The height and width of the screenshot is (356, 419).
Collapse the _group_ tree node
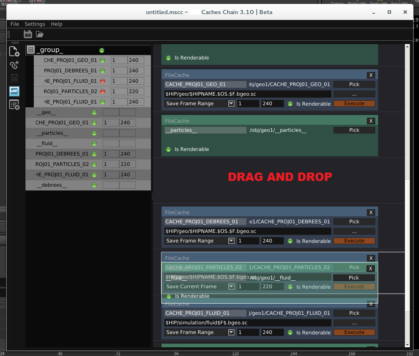click(x=30, y=50)
